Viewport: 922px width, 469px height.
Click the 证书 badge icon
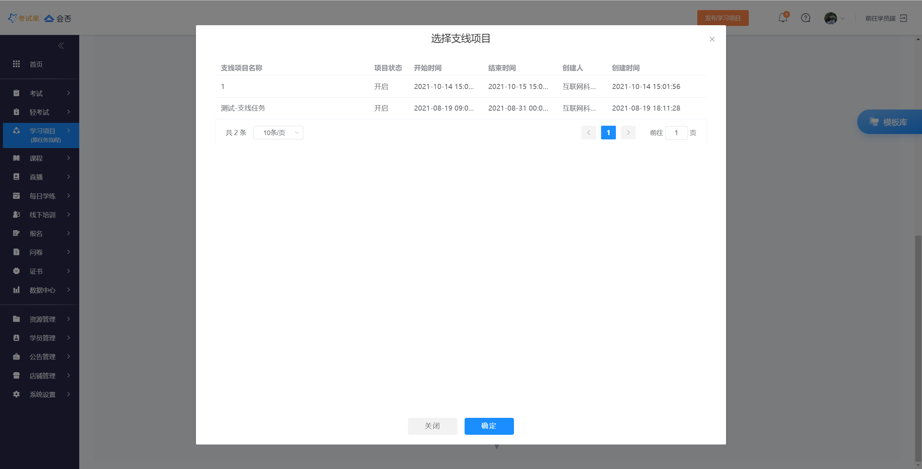pyautogui.click(x=16, y=271)
